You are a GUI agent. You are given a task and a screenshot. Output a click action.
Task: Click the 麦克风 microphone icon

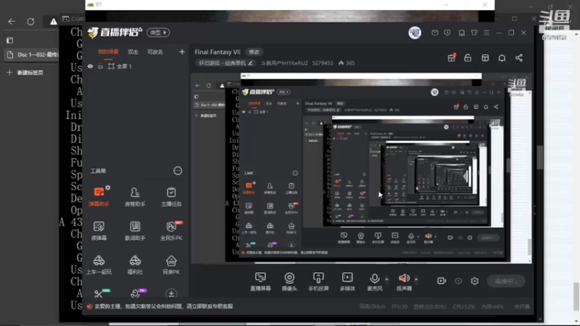pos(375,281)
